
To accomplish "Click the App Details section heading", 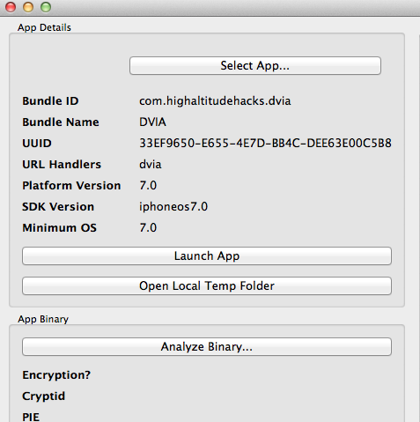I will [x=44, y=27].
